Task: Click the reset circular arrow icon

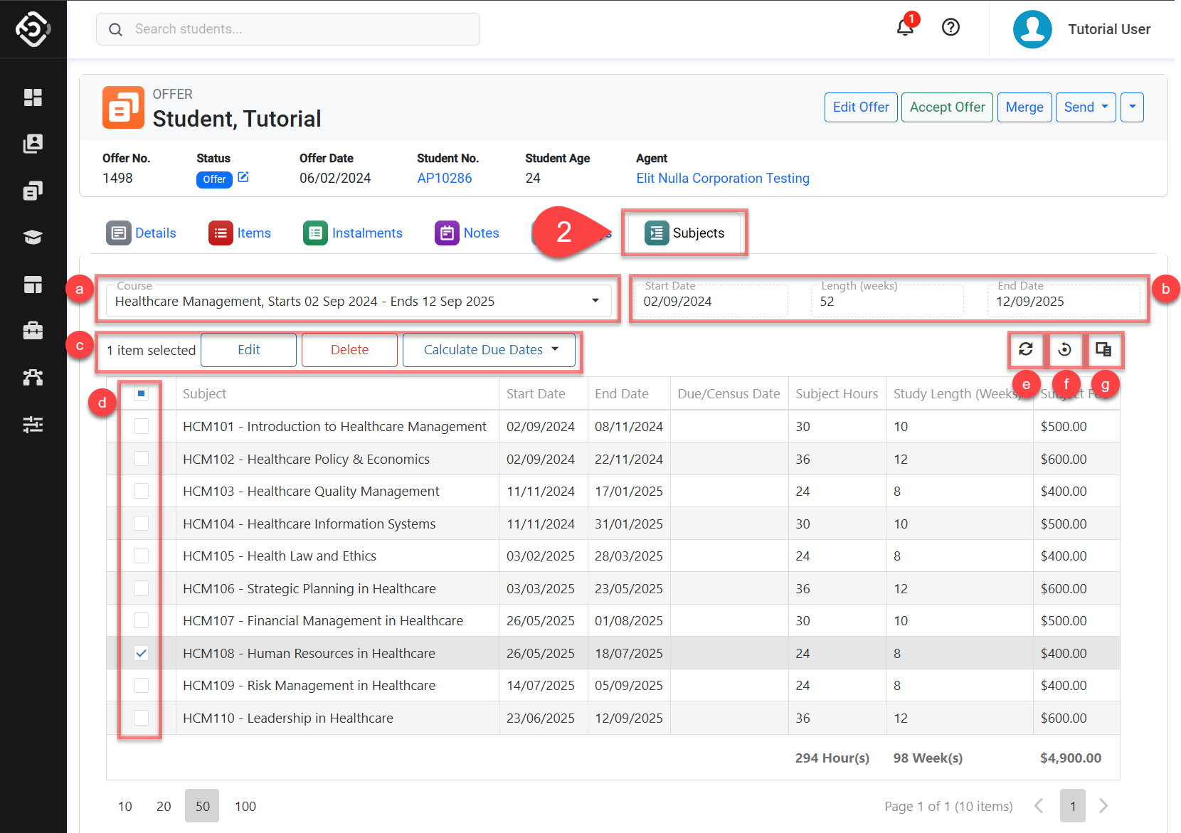Action: coord(1065,349)
